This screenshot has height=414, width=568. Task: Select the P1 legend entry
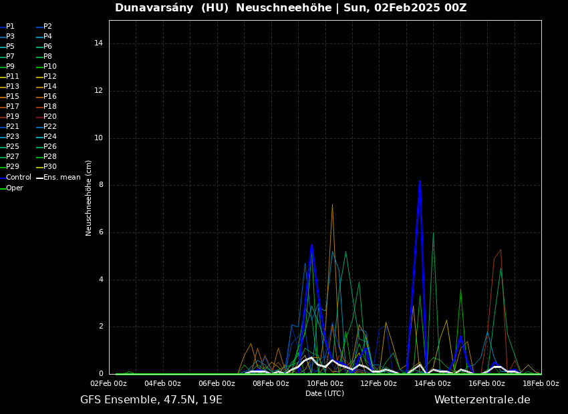10,27
